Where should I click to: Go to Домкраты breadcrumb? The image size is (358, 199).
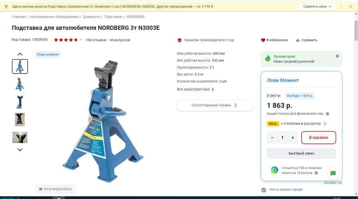[x=91, y=17]
